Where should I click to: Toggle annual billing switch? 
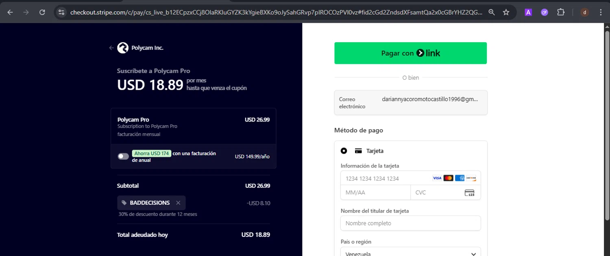pos(123,156)
